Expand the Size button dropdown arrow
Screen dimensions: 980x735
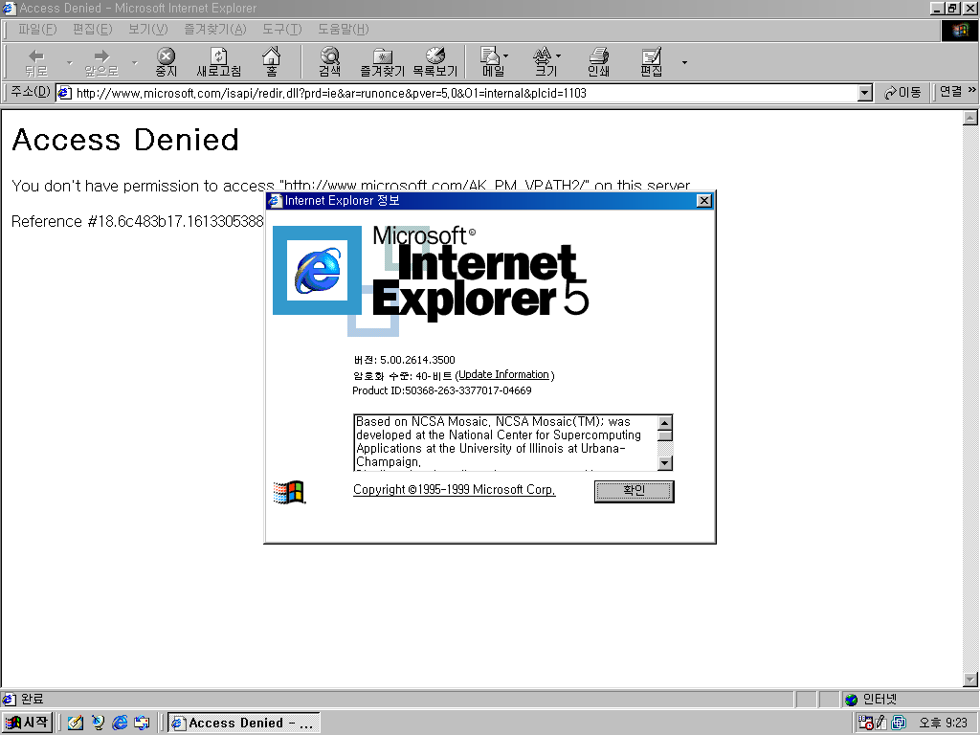[x=558, y=56]
